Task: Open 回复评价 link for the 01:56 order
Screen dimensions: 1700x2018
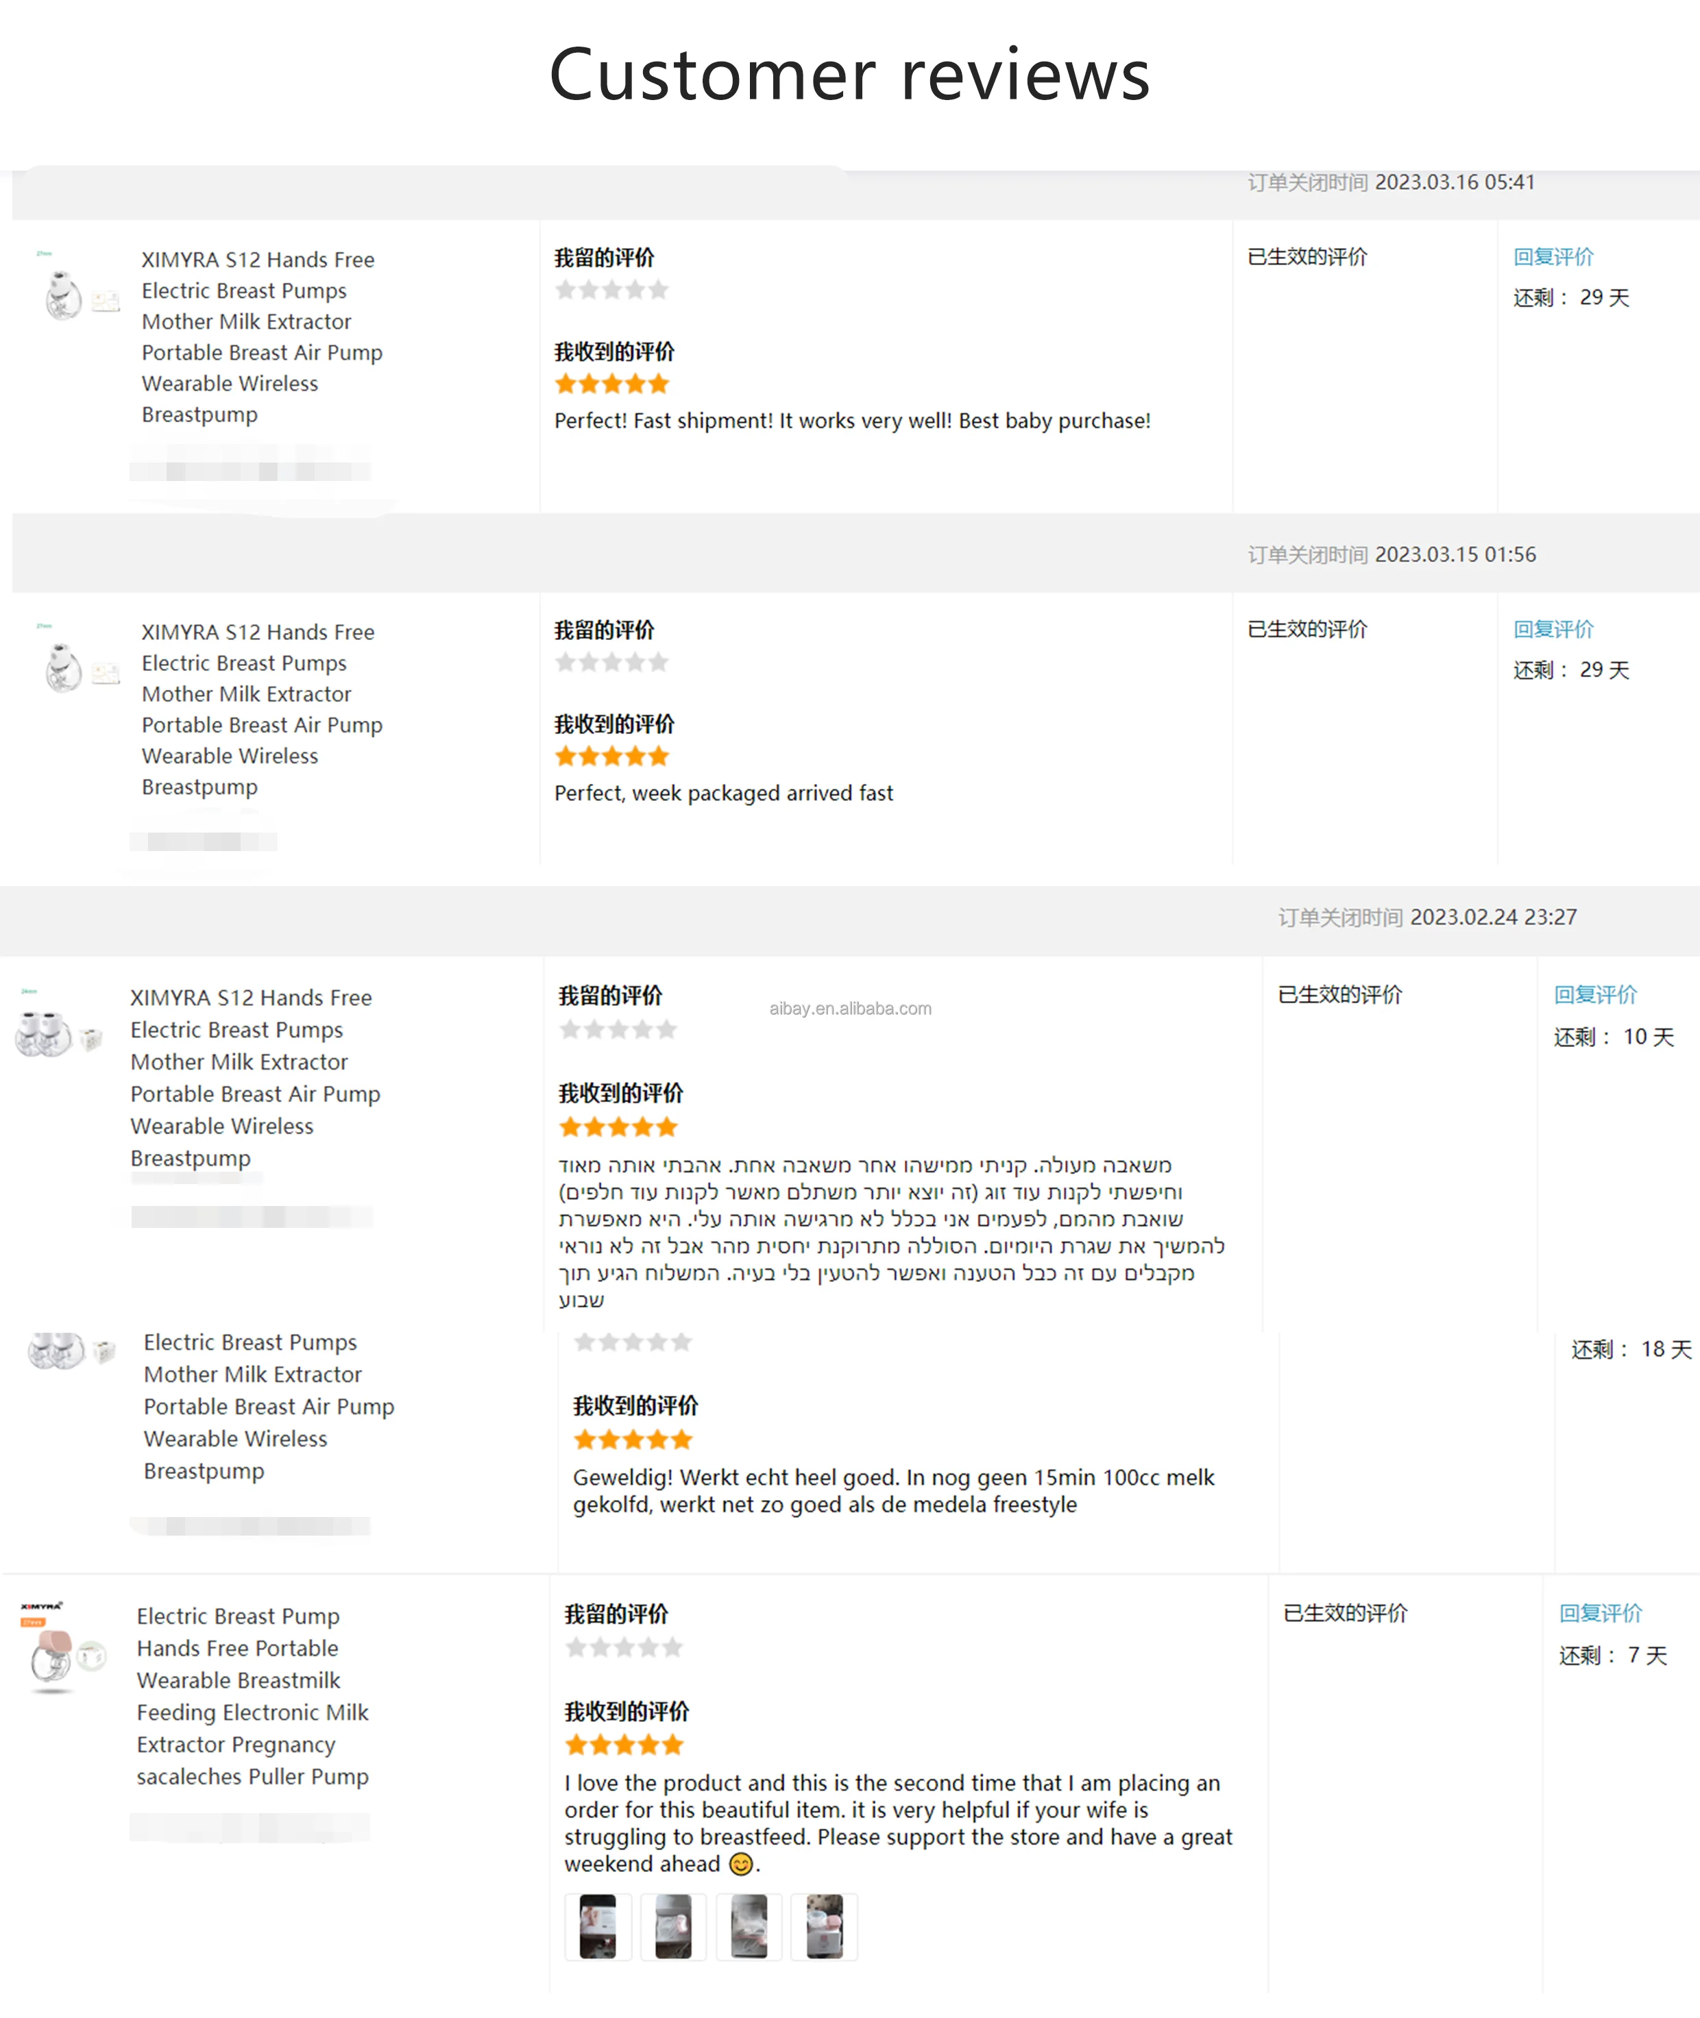Action: coord(1553,630)
